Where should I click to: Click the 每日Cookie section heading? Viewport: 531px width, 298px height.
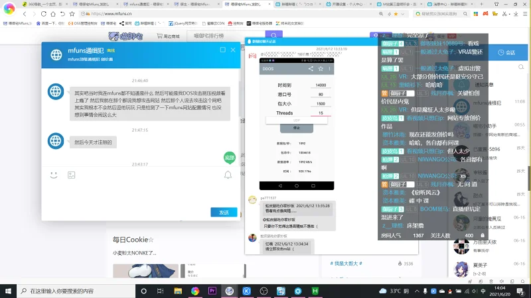point(133,240)
